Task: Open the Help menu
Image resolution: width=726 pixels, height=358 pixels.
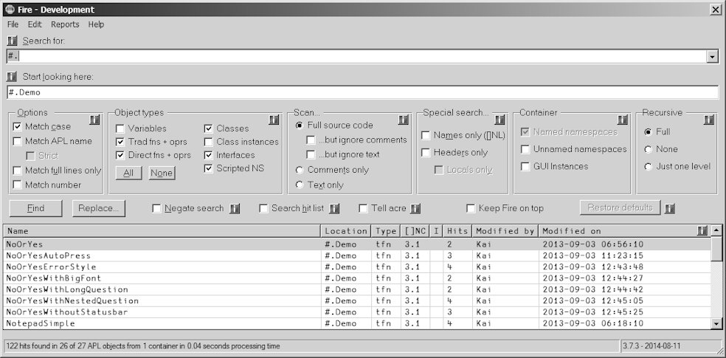Action: [96, 24]
